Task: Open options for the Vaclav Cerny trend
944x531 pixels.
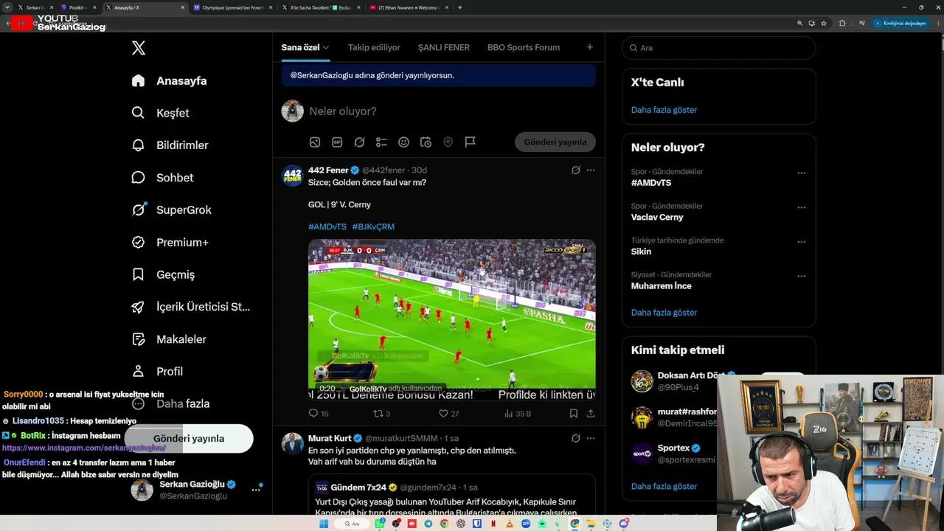Action: click(801, 208)
